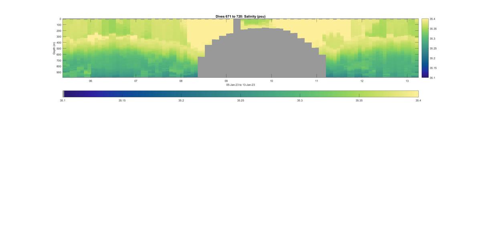Image resolution: width=481 pixels, height=249 pixels.
Task: Select the depth axis tick '200'
Action: 59,31
